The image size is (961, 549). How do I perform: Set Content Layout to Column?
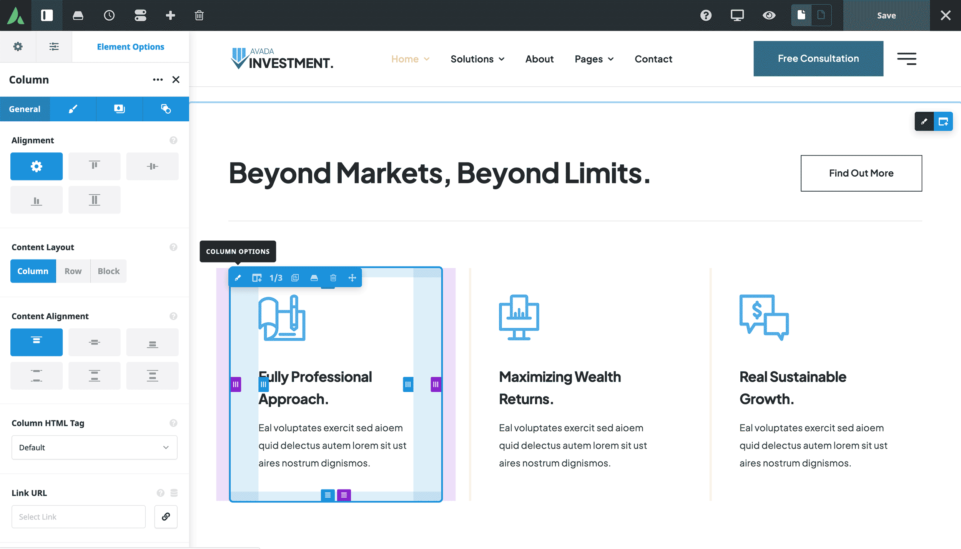[x=33, y=271]
